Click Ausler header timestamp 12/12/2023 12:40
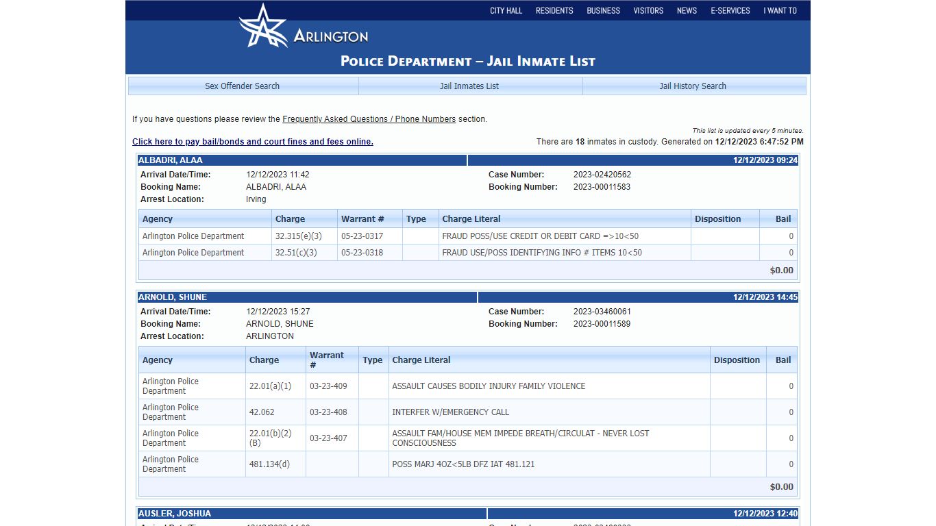The image size is (936, 526). 765,514
